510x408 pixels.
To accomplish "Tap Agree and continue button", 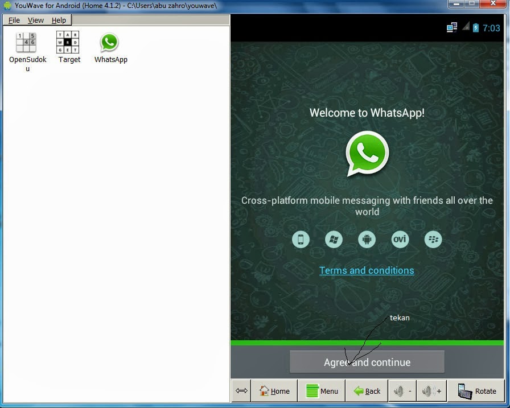I will (x=367, y=362).
